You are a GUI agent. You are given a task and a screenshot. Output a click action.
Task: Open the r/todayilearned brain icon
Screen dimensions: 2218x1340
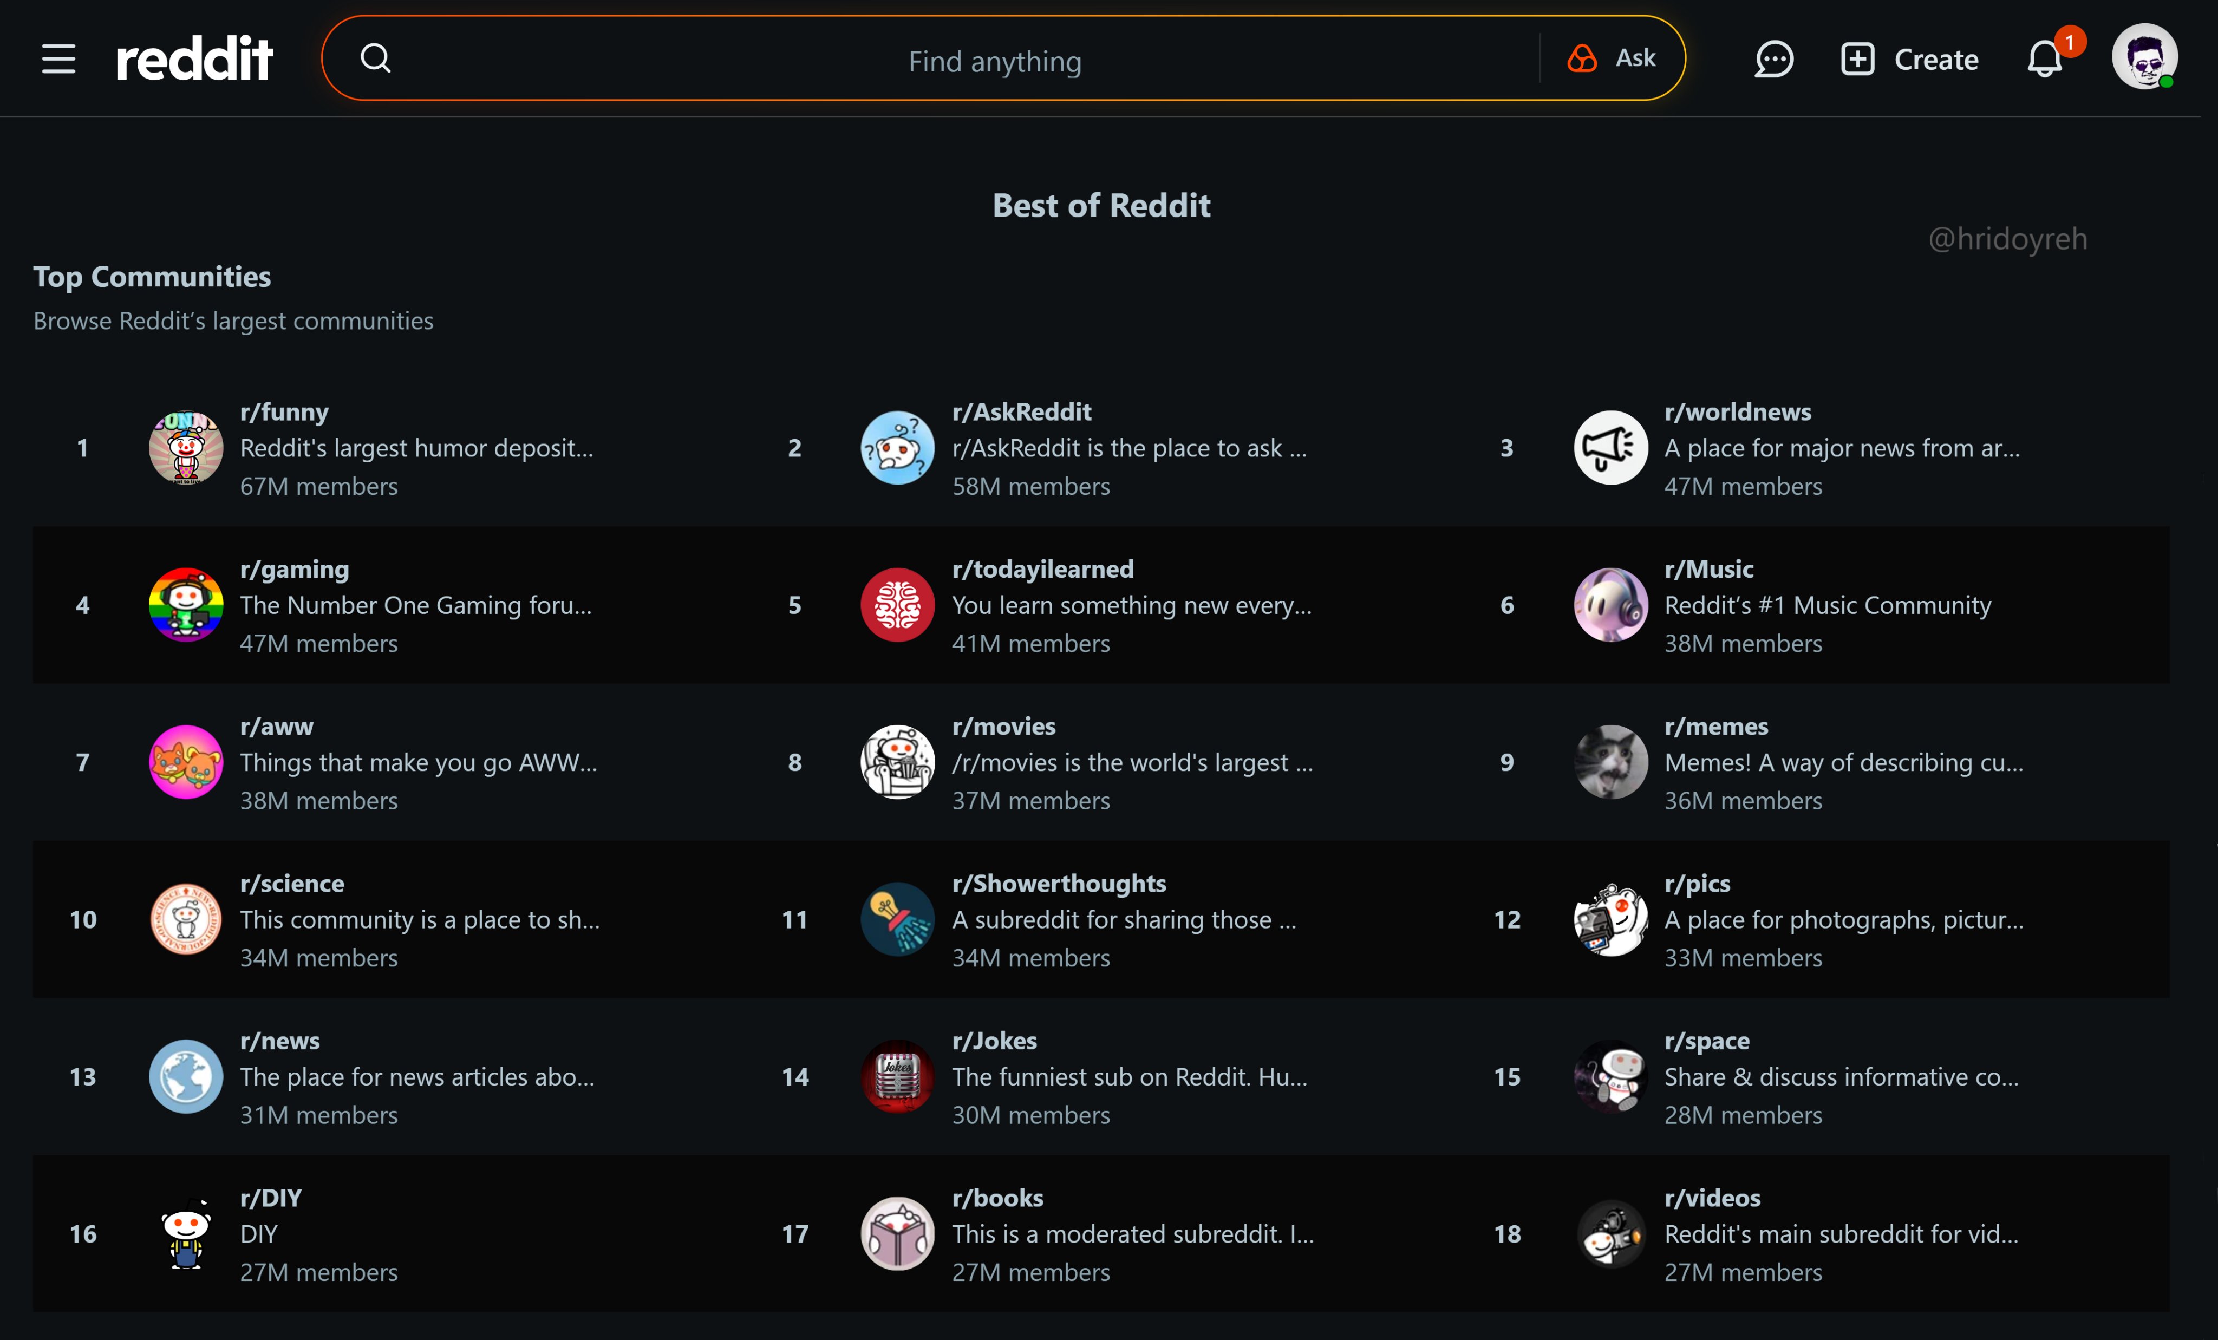[x=897, y=605]
